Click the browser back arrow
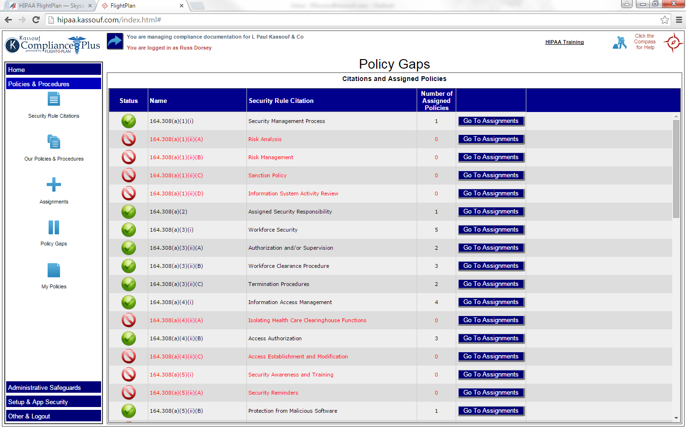This screenshot has height=428, width=686. click(x=8, y=20)
